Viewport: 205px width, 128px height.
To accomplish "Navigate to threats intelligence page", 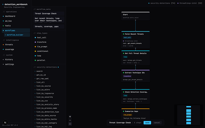I will coord(16,45).
